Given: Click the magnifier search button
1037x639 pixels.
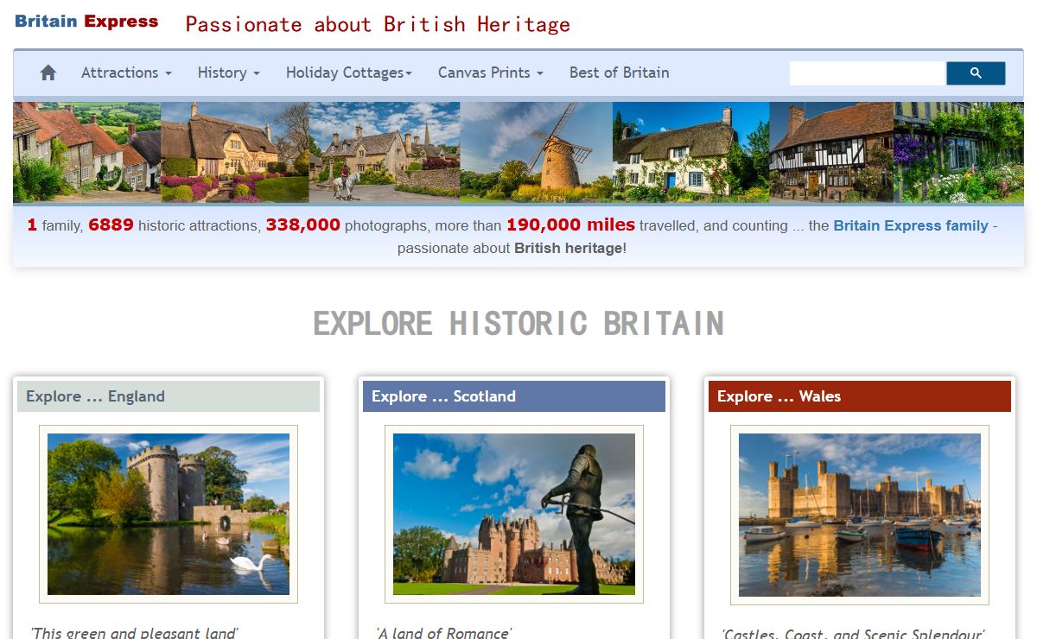Looking at the screenshot, I should 976,73.
